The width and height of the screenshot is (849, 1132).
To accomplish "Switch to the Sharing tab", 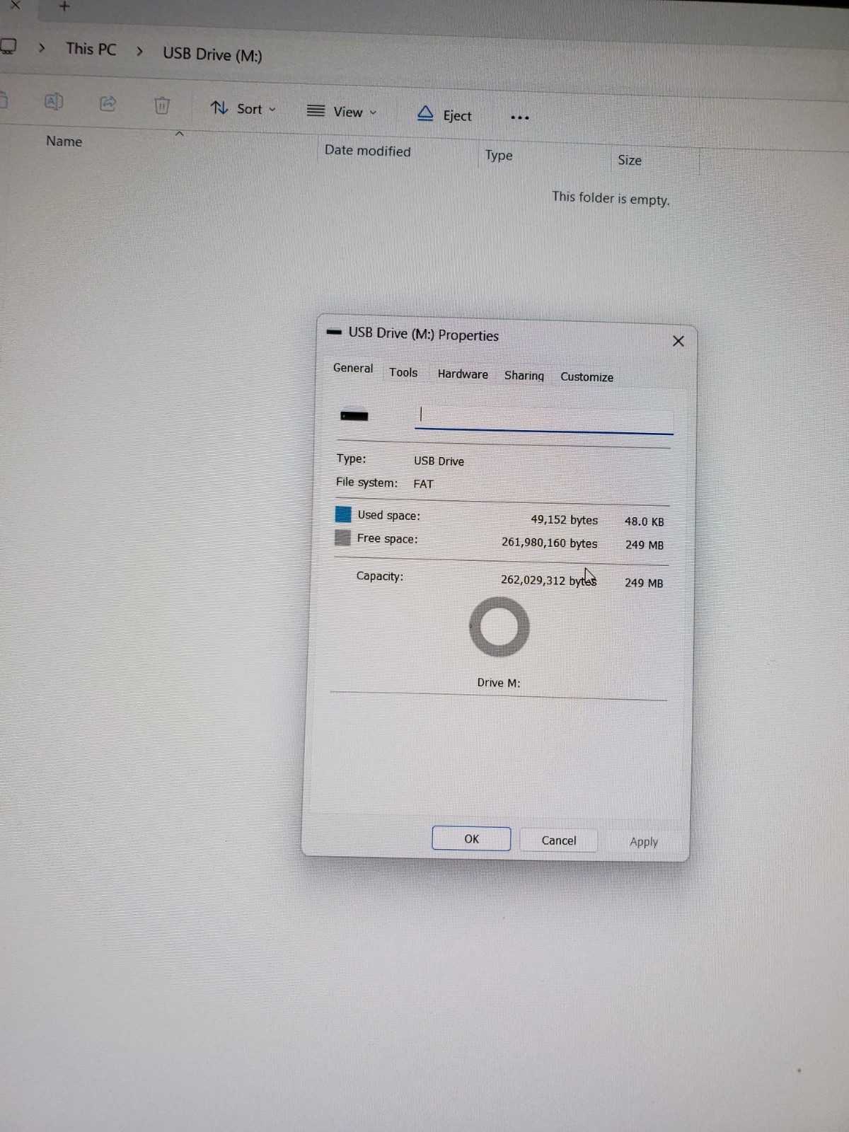I will pos(524,376).
